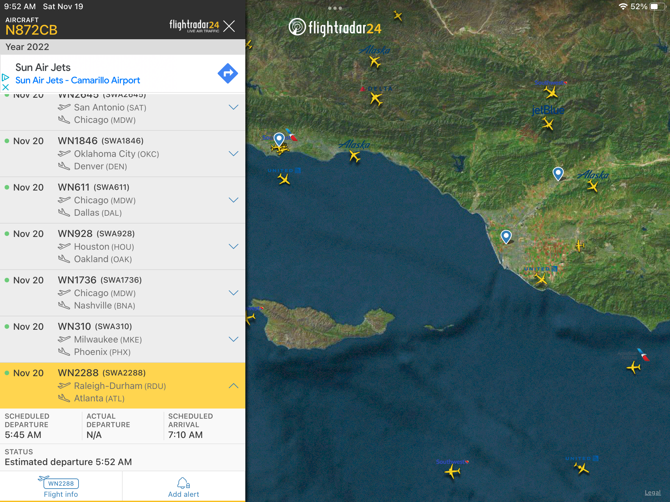The width and height of the screenshot is (670, 502).
Task: Expand the WN310 flight details
Action: [x=233, y=339]
